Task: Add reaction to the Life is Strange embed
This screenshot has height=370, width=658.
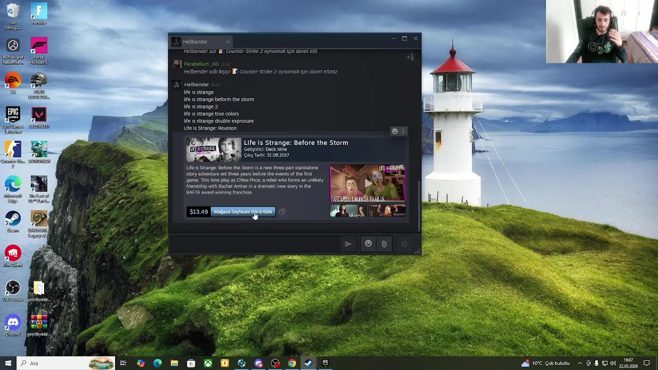Action: 394,131
